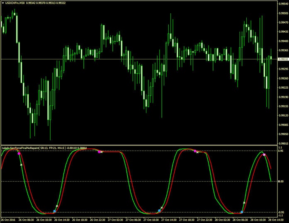Select the current price tag 0.99332

[x=283, y=59]
